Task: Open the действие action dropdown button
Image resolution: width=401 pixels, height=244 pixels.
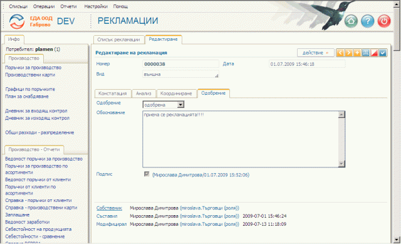Action: pos(315,53)
